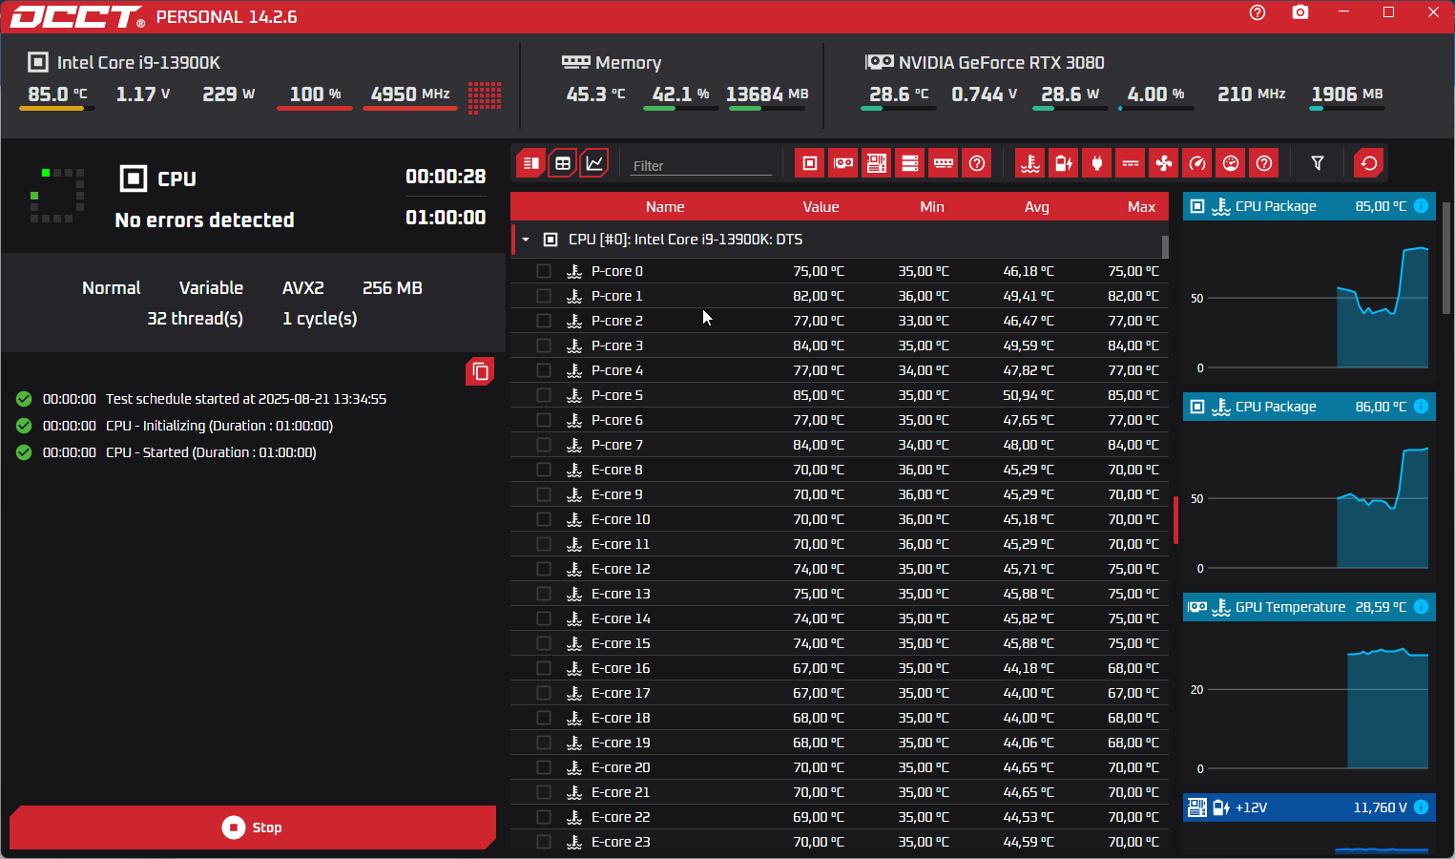Filter sensors by clock speedometer icon

pyautogui.click(x=1197, y=163)
